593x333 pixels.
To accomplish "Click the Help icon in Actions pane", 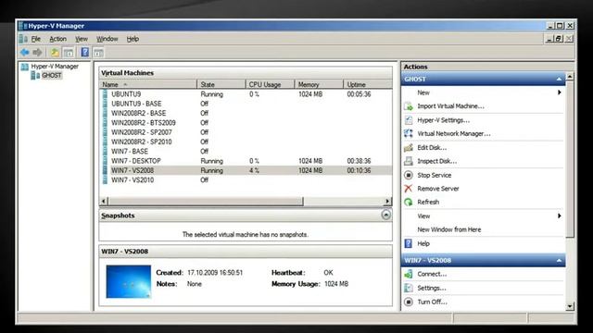I will (x=409, y=243).
